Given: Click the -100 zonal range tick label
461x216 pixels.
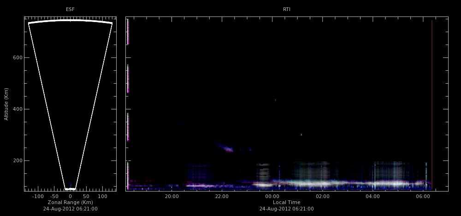Looking at the screenshot, I should (x=37, y=196).
